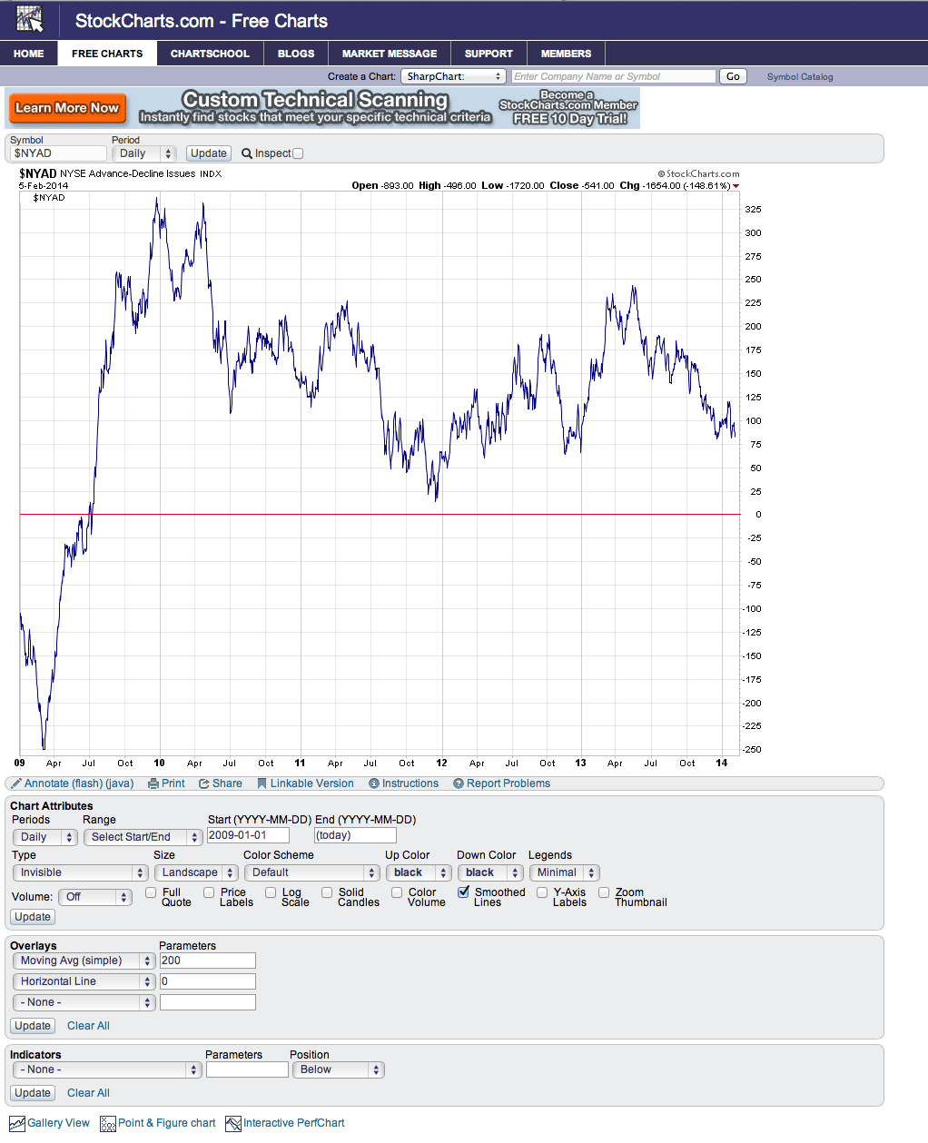Viewport: 928px width, 1143px height.
Task: Open the SUPPORT tab
Action: tap(489, 54)
